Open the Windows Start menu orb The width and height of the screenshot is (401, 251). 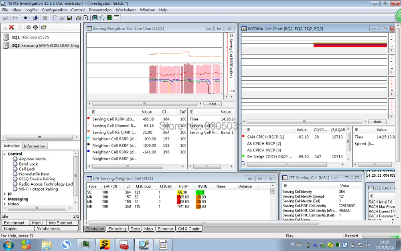pyautogui.click(x=8, y=245)
